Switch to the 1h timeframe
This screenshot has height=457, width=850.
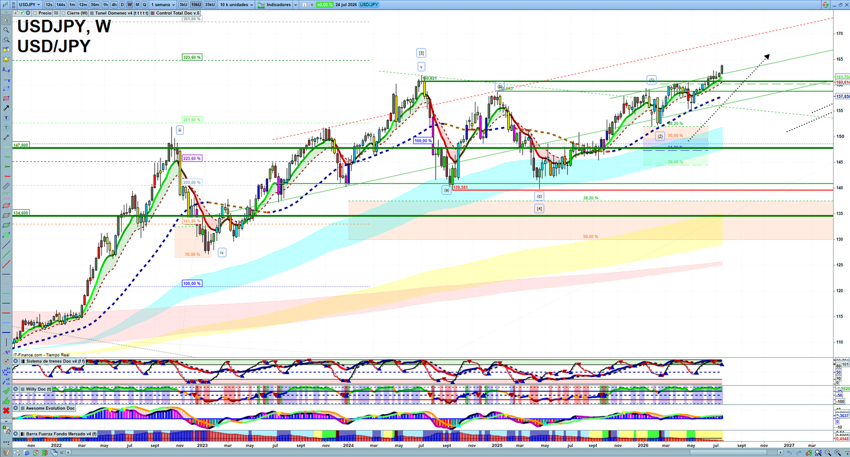(x=105, y=5)
